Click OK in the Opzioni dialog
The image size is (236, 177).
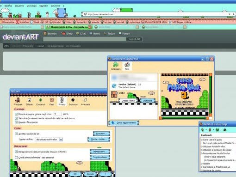click(x=75, y=174)
